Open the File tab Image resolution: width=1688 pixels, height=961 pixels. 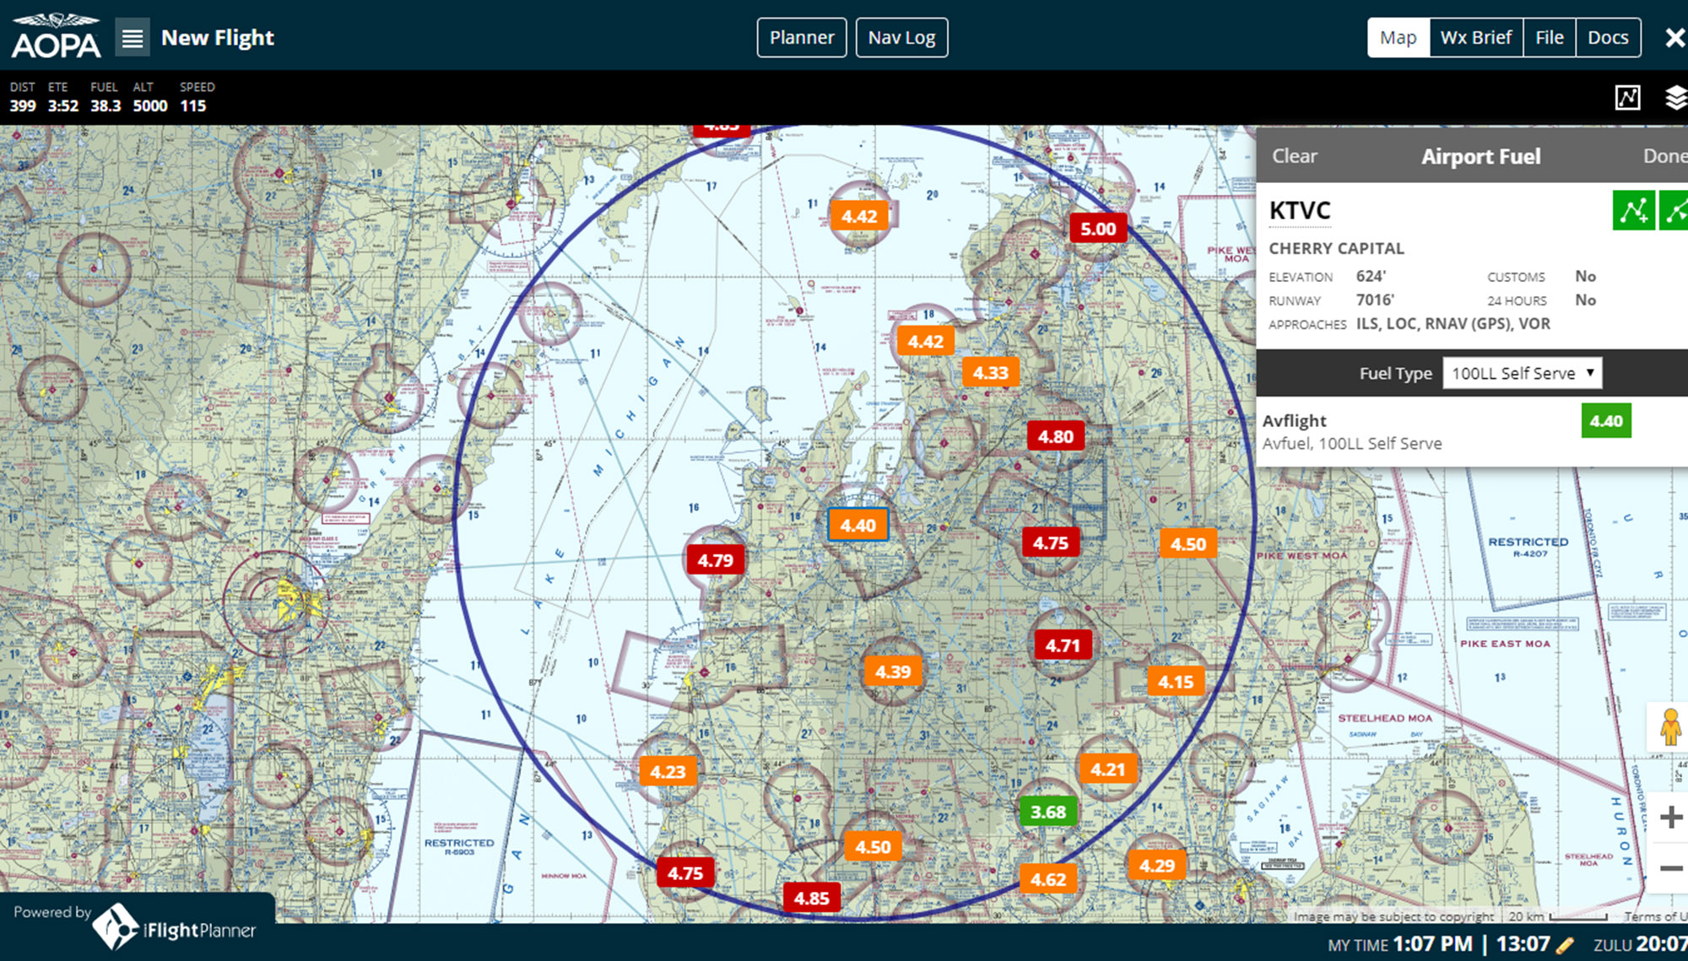pyautogui.click(x=1549, y=38)
